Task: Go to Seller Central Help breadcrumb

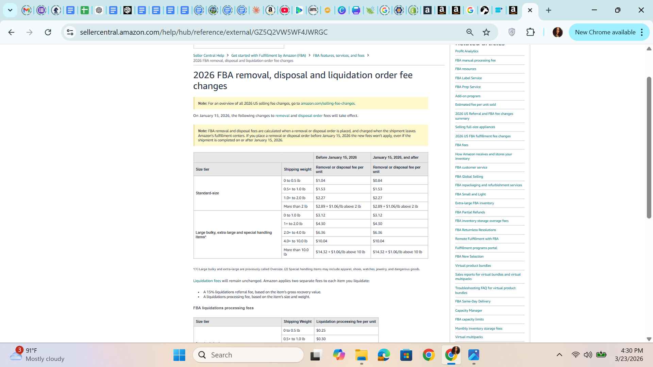Action: [208, 55]
